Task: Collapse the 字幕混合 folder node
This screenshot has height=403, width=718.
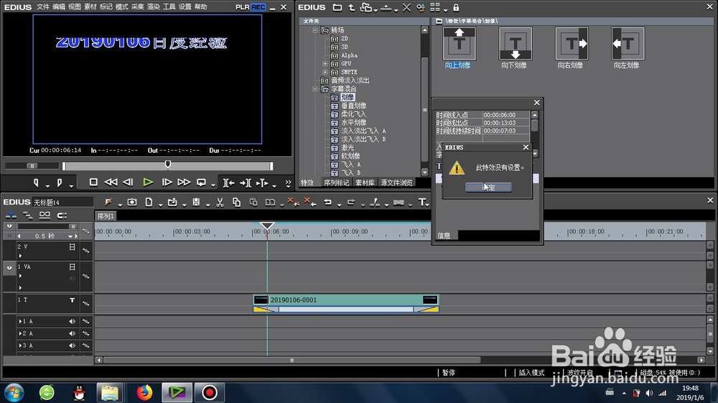Action: [x=315, y=89]
